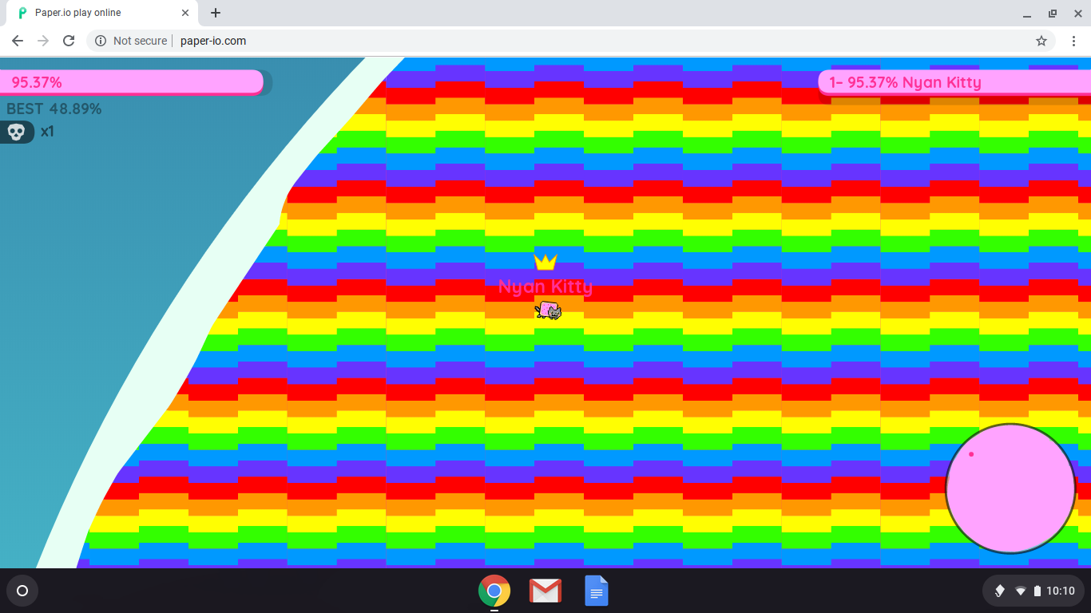1091x613 pixels.
Task: Minimize the Chrome window
Action: pos(1027,14)
